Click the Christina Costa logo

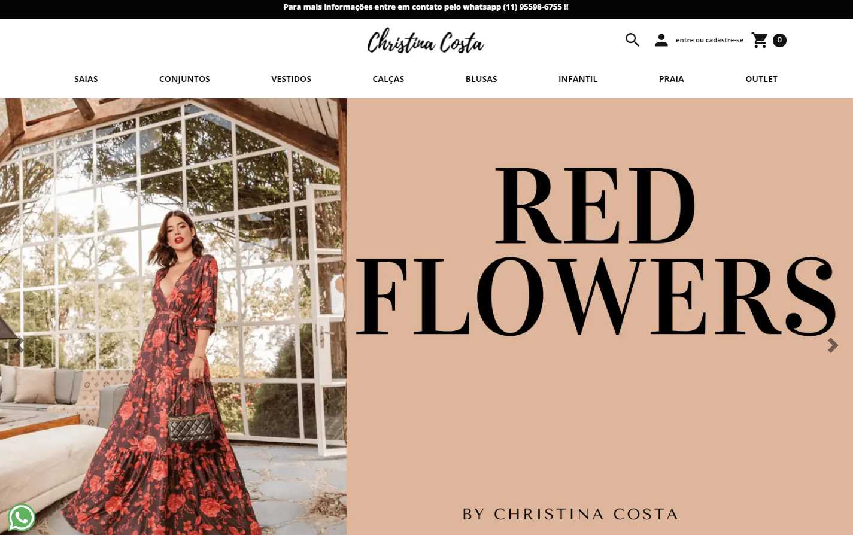tap(426, 41)
